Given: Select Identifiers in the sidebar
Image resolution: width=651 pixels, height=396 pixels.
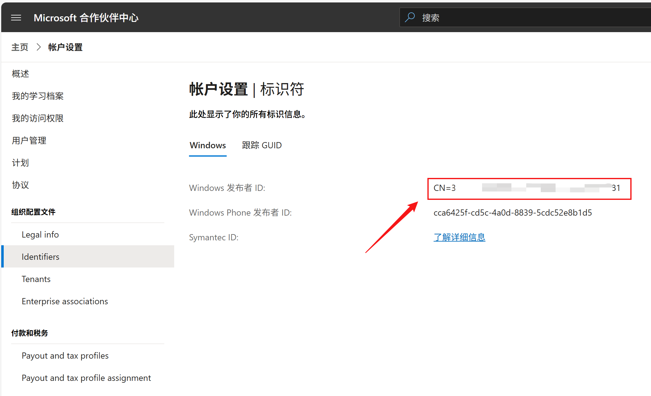Looking at the screenshot, I should pyautogui.click(x=40, y=256).
